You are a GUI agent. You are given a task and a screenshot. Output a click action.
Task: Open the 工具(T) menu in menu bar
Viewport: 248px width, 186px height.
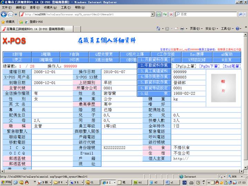(x=66, y=7)
